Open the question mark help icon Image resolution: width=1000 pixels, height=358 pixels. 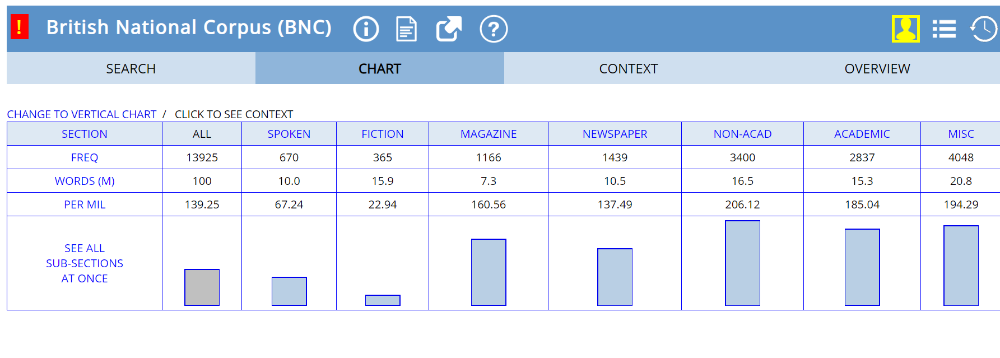coord(494,29)
